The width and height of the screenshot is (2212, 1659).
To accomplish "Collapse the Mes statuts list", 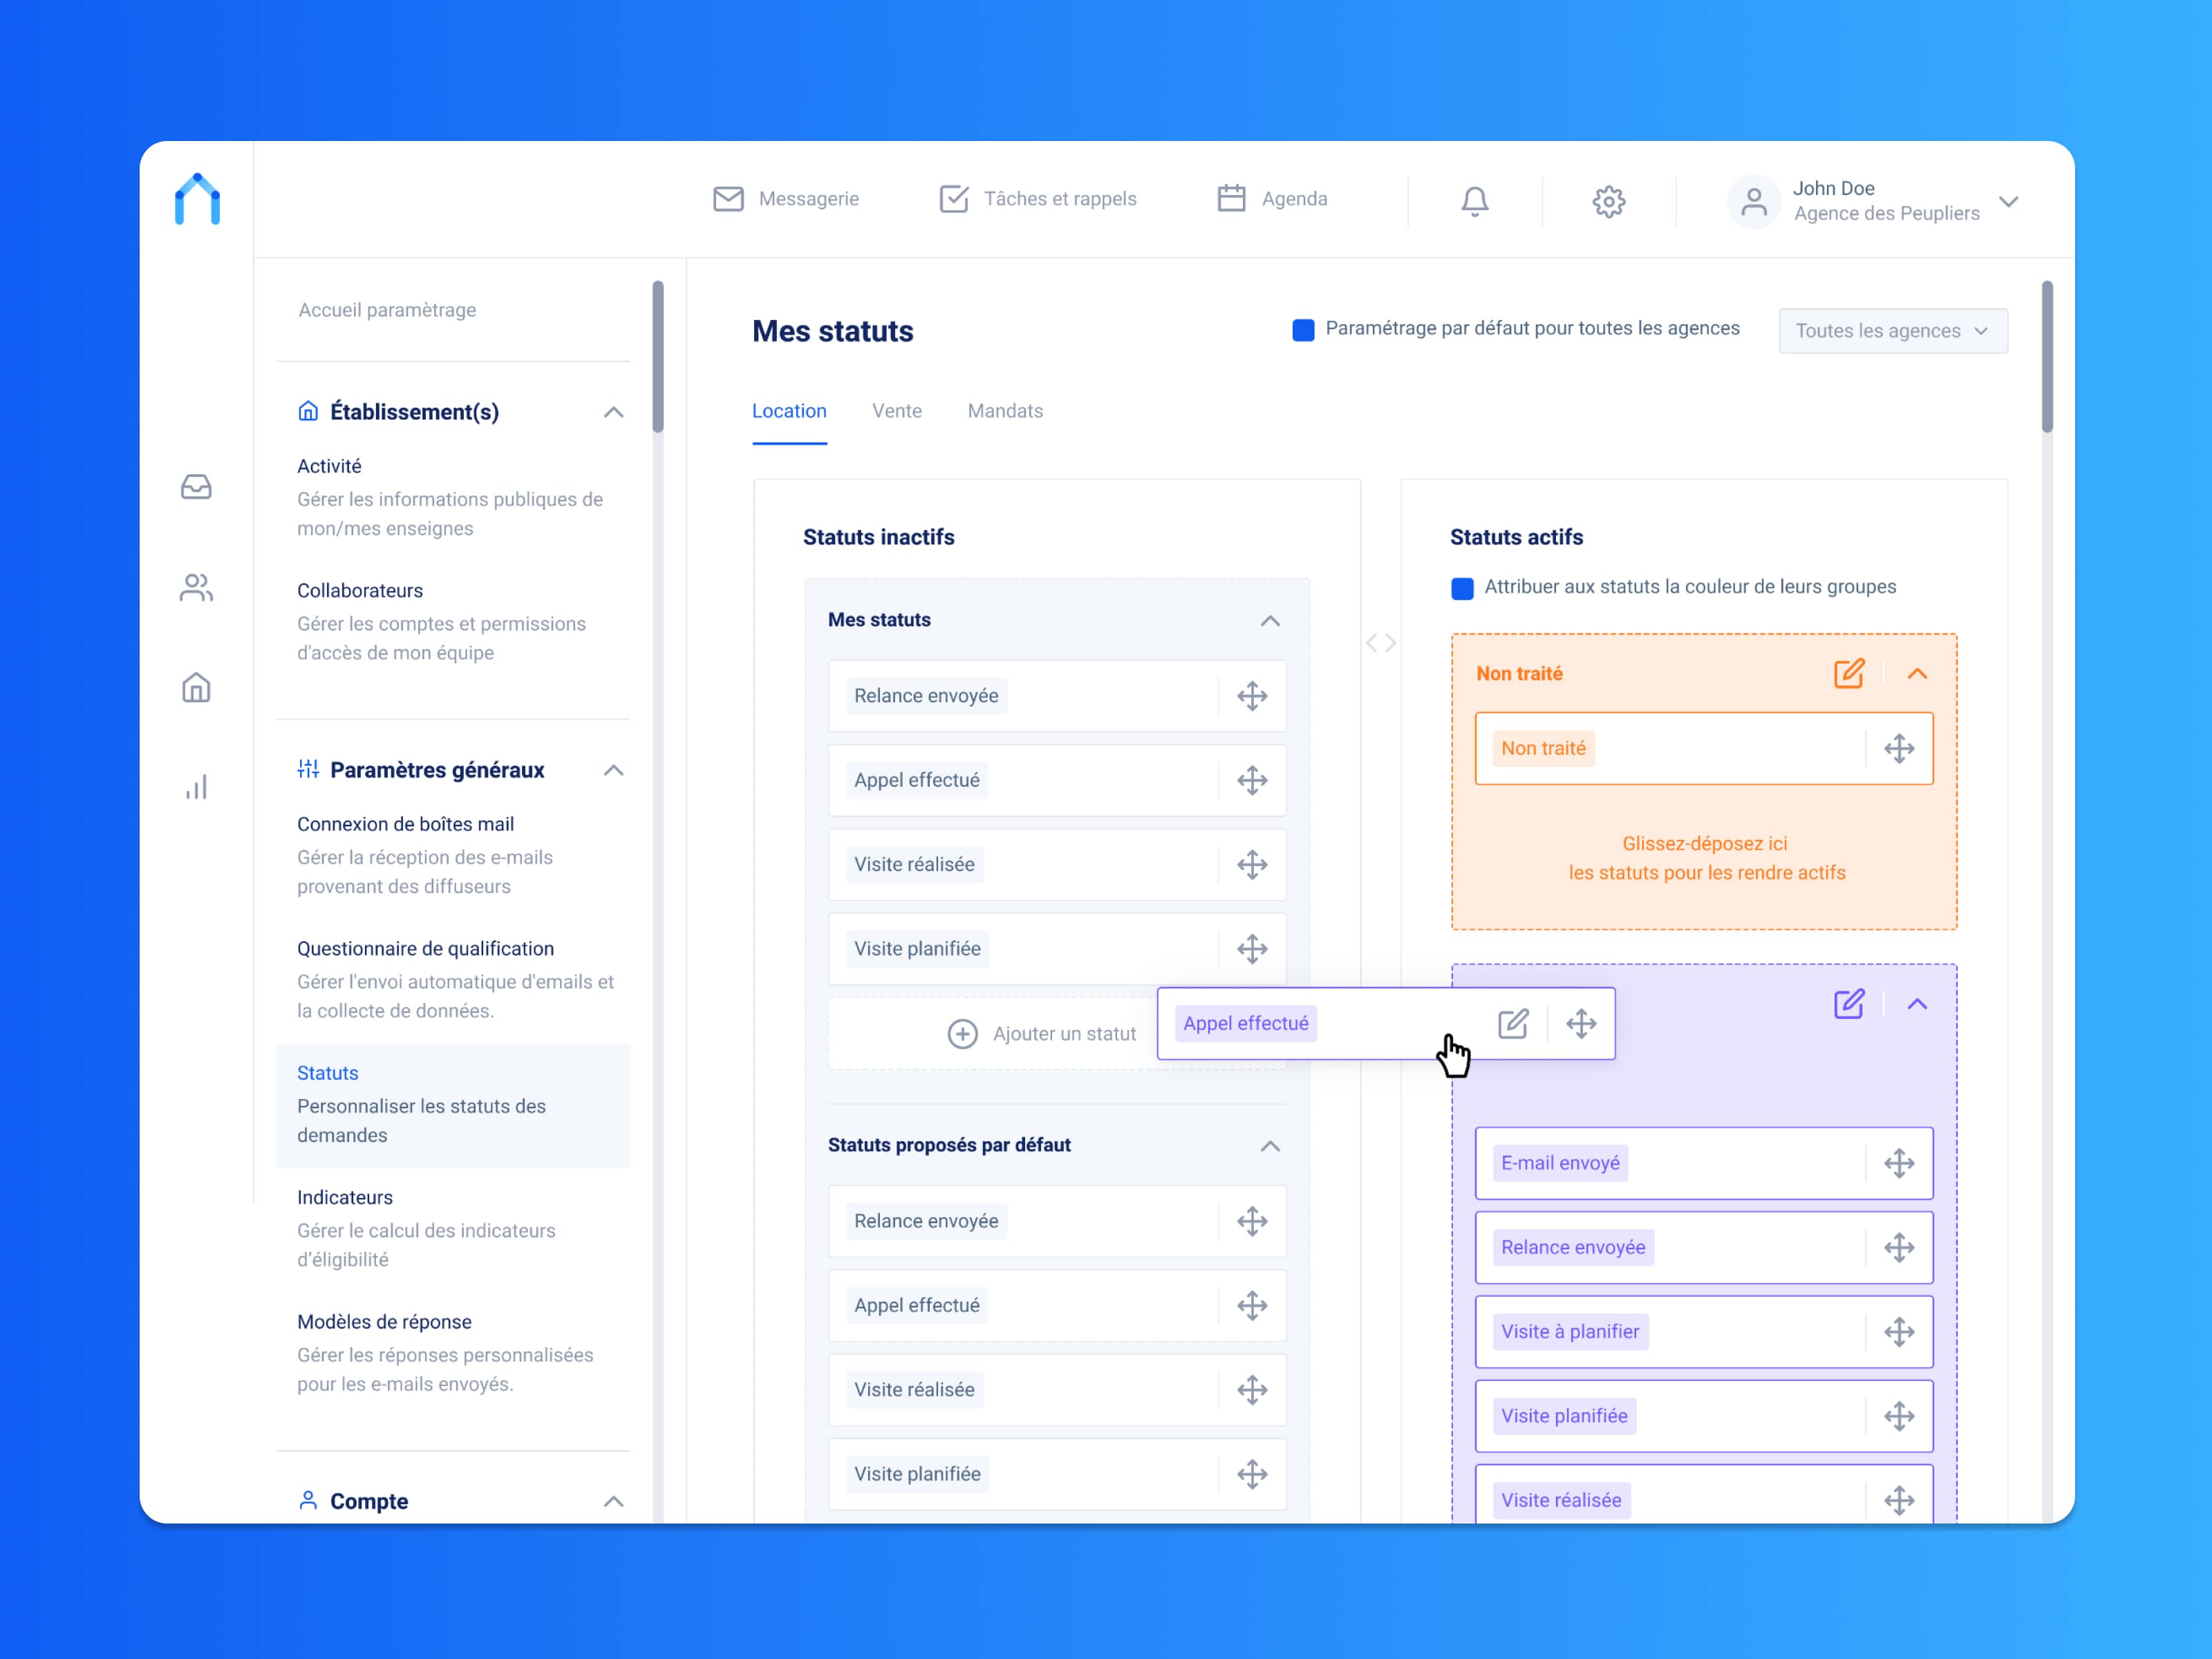I will coord(1270,621).
